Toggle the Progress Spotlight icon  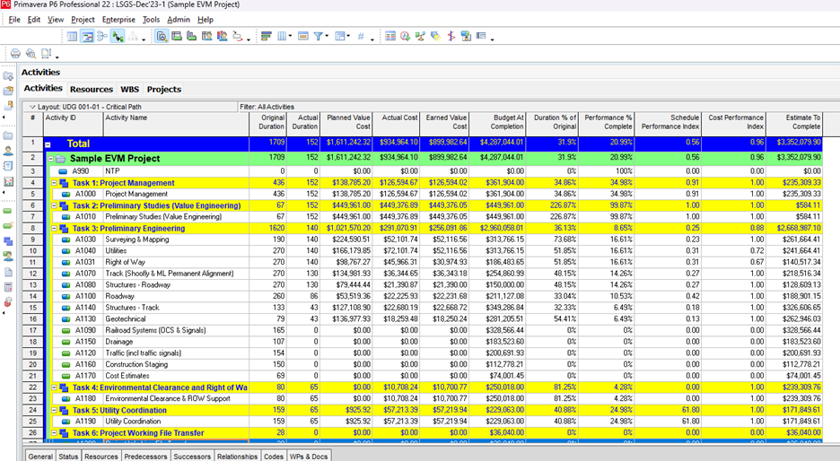pos(435,37)
